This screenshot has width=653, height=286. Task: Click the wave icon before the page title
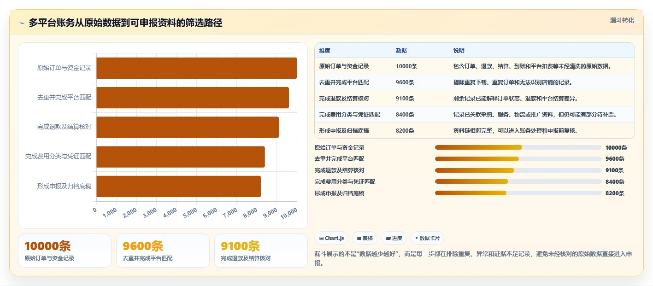(22, 23)
